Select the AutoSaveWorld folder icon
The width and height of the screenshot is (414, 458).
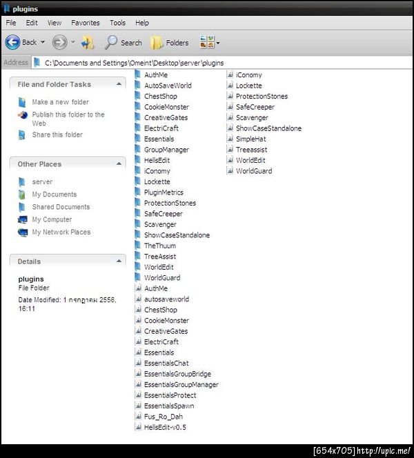click(137, 85)
